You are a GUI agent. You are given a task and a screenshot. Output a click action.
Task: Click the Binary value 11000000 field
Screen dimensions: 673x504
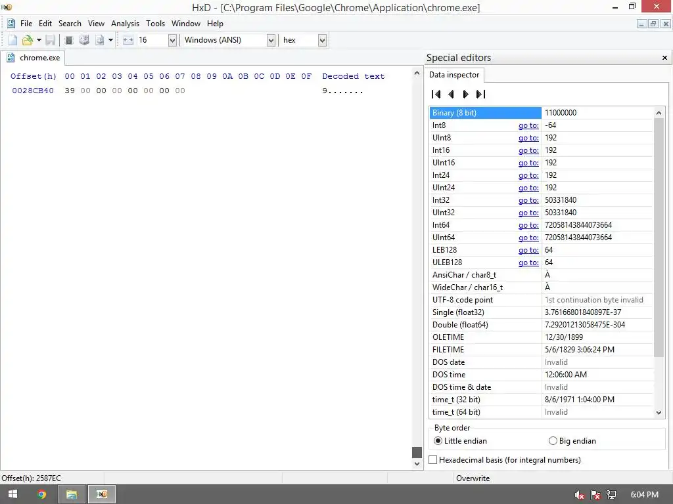click(x=597, y=113)
